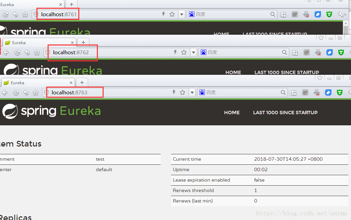This screenshot has height=220, width=351.
Task: Close the Eureka tab in localhost:8763 window
Action: click(x=71, y=83)
